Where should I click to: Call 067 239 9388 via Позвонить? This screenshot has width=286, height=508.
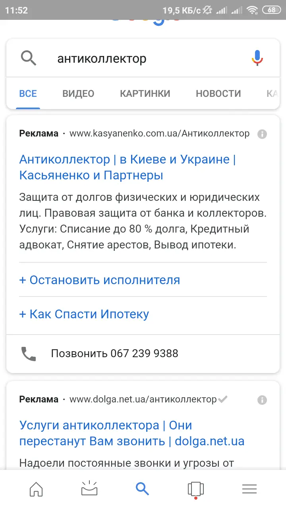[x=114, y=353]
